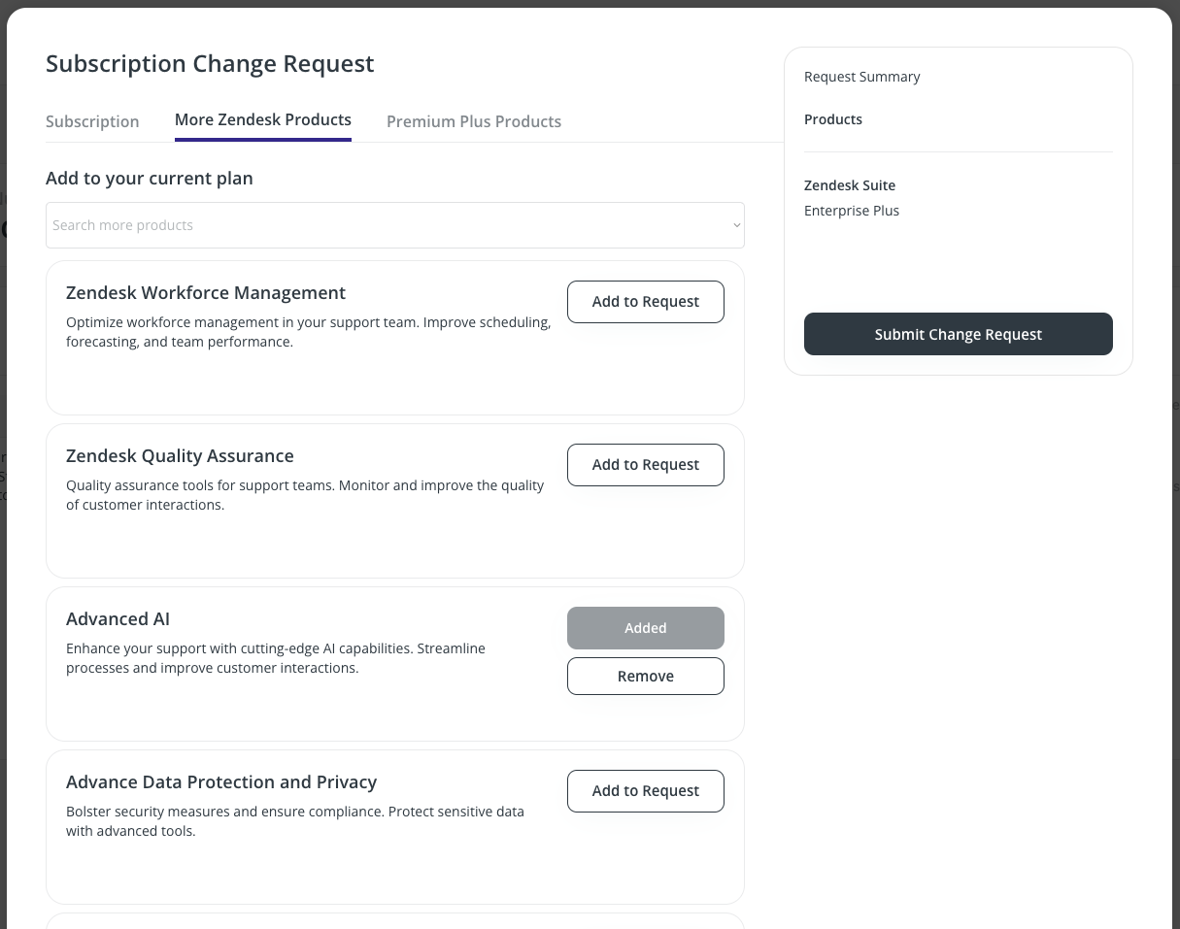This screenshot has height=929, width=1180.
Task: Open the Premium Plus Products tab
Action: tap(474, 121)
